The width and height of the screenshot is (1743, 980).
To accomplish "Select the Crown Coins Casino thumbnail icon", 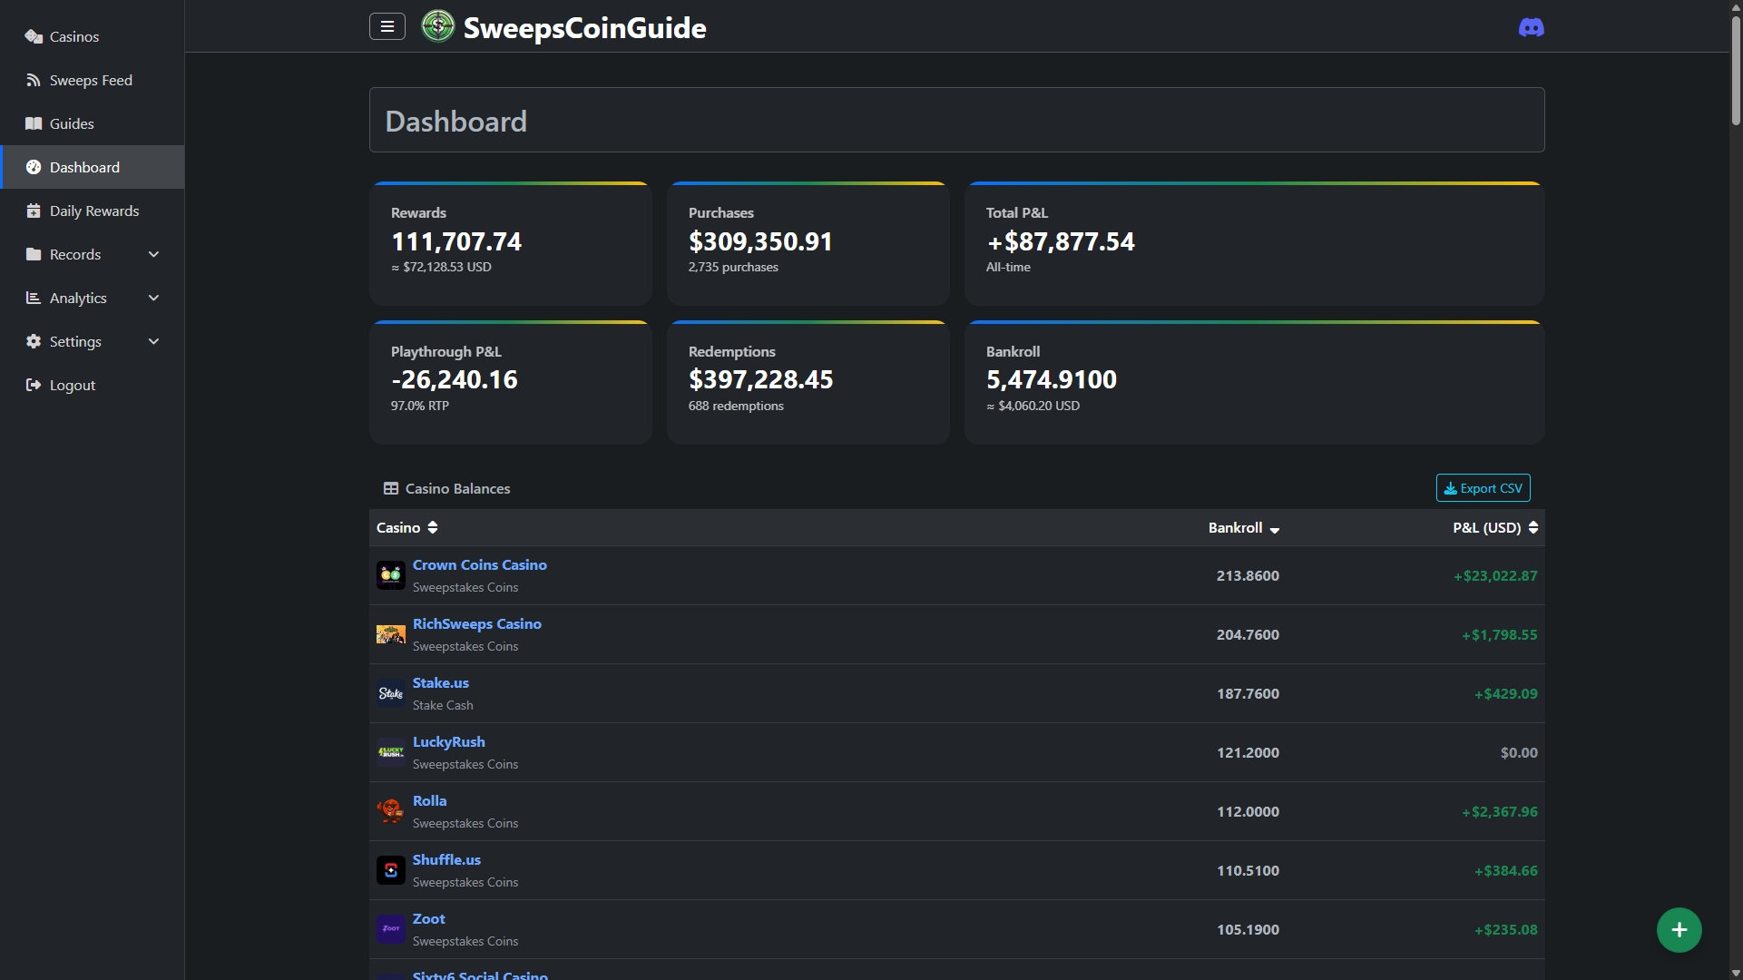I will (x=390, y=574).
